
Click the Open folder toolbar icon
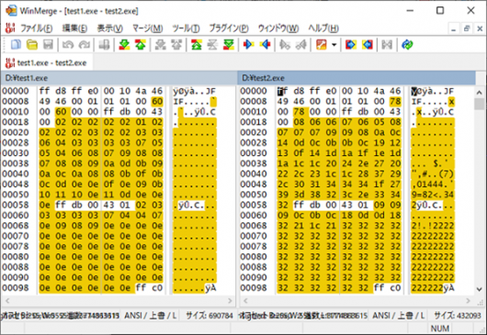31,45
